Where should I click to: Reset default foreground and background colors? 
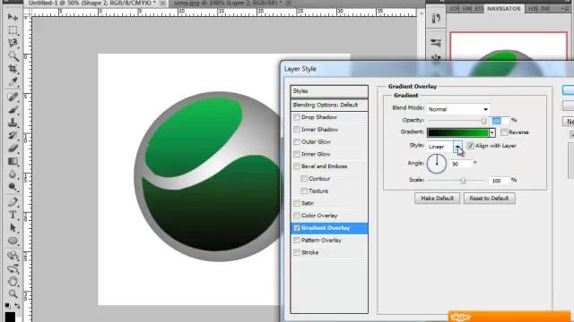8,305
